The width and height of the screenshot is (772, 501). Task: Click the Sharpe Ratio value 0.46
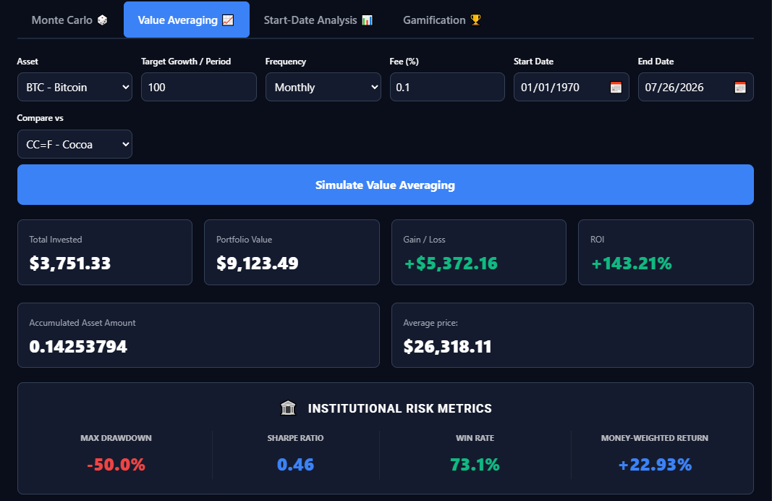point(295,464)
